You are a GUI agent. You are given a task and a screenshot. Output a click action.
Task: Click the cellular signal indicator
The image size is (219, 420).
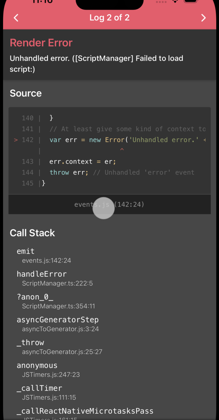[x=161, y=2]
